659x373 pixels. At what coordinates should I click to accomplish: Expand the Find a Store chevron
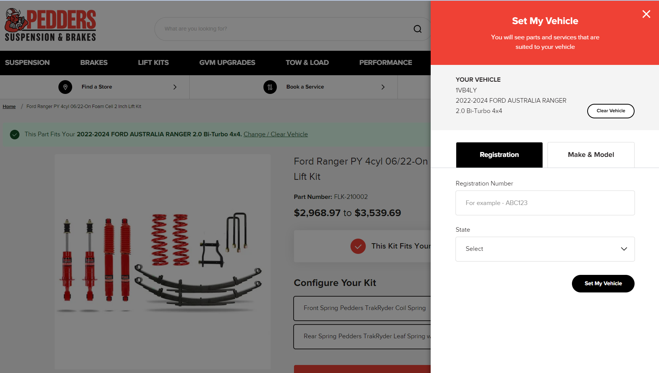click(x=175, y=87)
